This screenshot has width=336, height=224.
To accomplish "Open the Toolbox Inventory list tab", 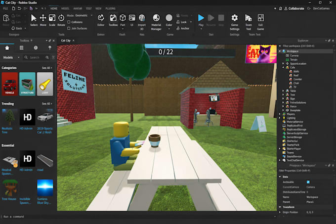I will (x=21, y=48).
